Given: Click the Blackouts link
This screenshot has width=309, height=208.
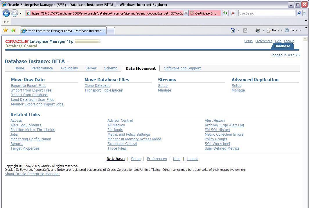Looking at the screenshot, I should [x=115, y=130].
